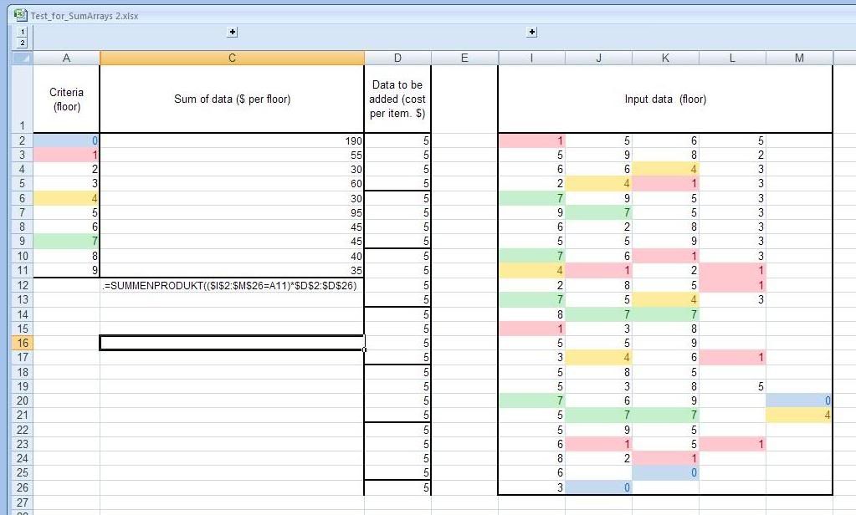Select column A header
Screen dimensions: 856x515
point(67,58)
